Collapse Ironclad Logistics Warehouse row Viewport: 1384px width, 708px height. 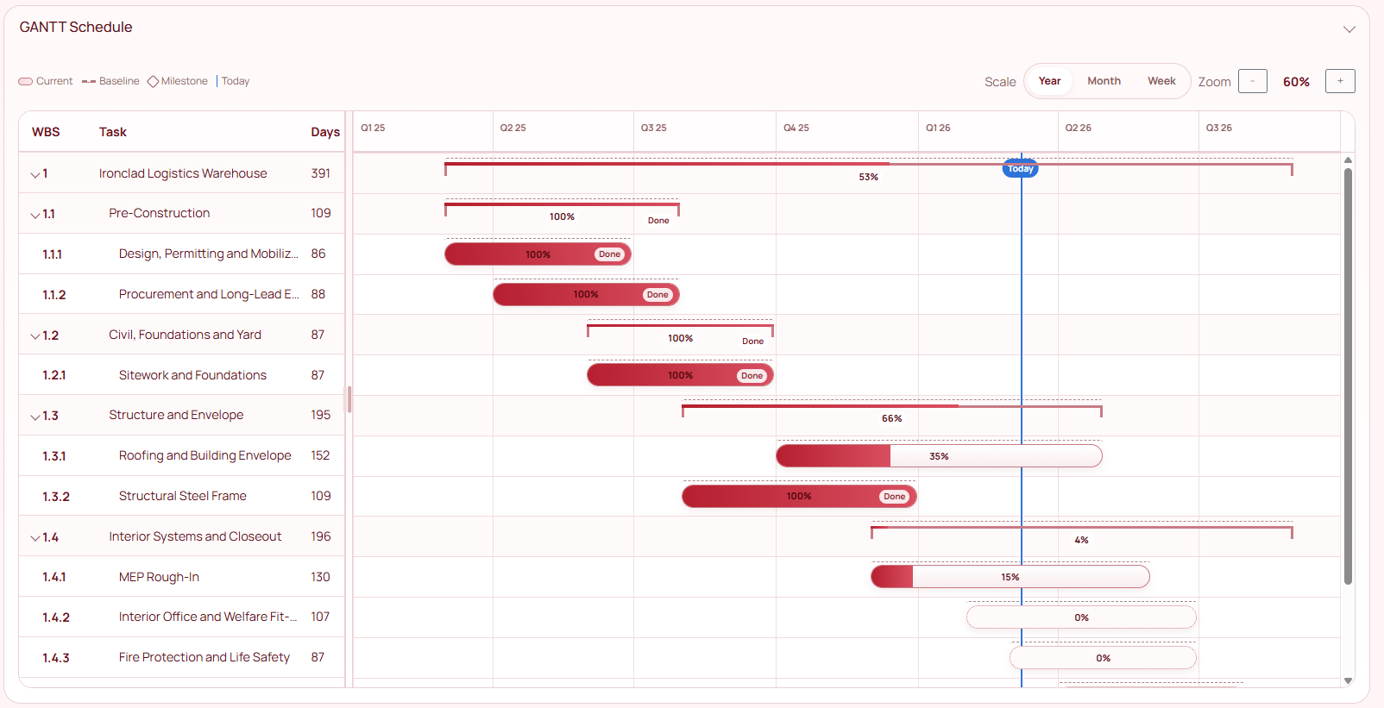pyautogui.click(x=35, y=174)
